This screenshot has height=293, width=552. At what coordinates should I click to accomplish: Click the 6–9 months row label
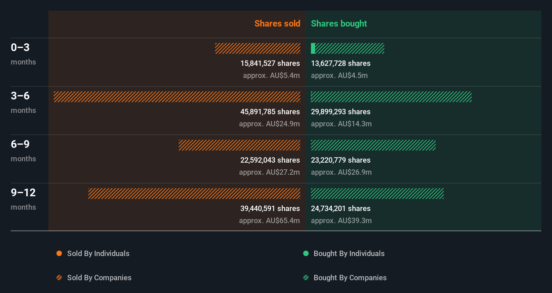23,151
